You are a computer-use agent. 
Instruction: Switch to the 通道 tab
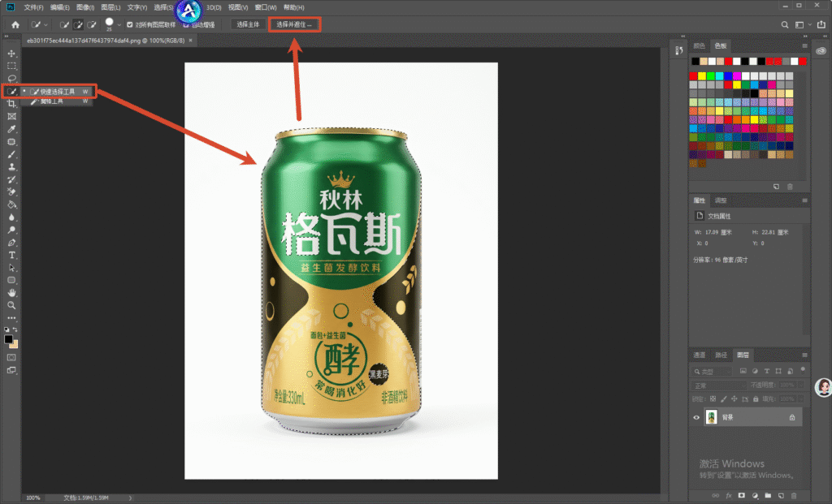[700, 355]
